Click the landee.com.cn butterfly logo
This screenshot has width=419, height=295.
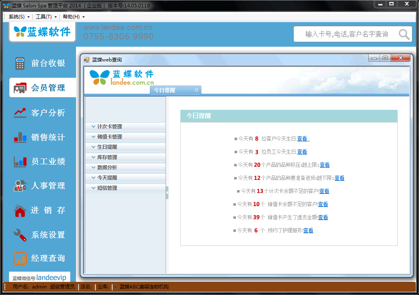(122, 77)
